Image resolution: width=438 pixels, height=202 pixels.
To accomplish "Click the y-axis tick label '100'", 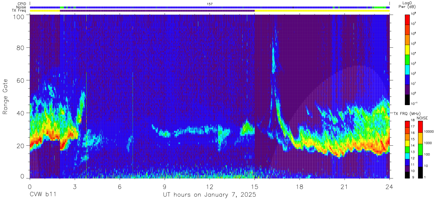I will coord(19,17).
